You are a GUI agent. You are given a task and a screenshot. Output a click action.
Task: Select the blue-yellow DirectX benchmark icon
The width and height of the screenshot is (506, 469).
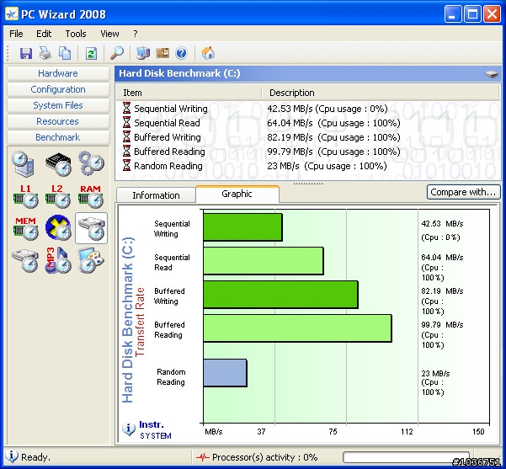(58, 228)
